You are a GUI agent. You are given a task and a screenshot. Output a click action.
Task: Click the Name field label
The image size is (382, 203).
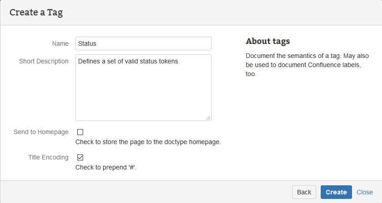tap(60, 43)
